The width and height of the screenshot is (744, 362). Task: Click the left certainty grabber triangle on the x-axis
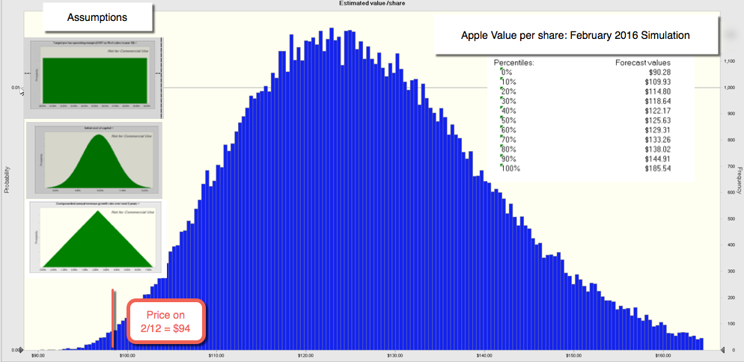coord(22,350)
